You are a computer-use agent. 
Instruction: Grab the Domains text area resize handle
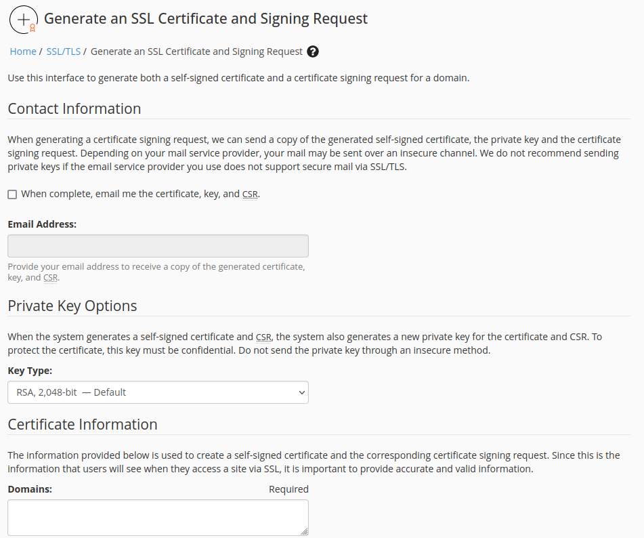click(304, 532)
